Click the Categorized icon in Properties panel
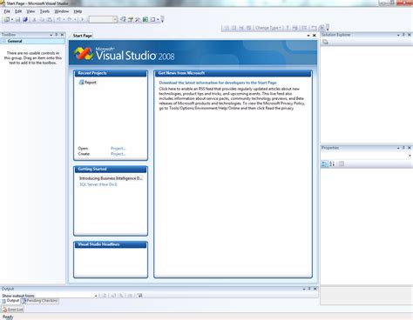Image resolution: width=413 pixels, height=320 pixels. click(324, 163)
